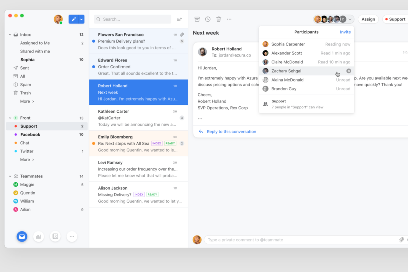
Task: Open more conversation actions (ellipsis icon)
Action: pos(229,19)
